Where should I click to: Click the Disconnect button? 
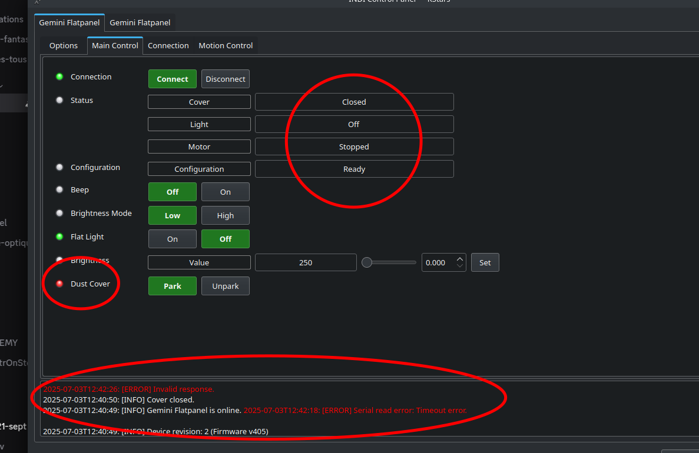(x=225, y=79)
